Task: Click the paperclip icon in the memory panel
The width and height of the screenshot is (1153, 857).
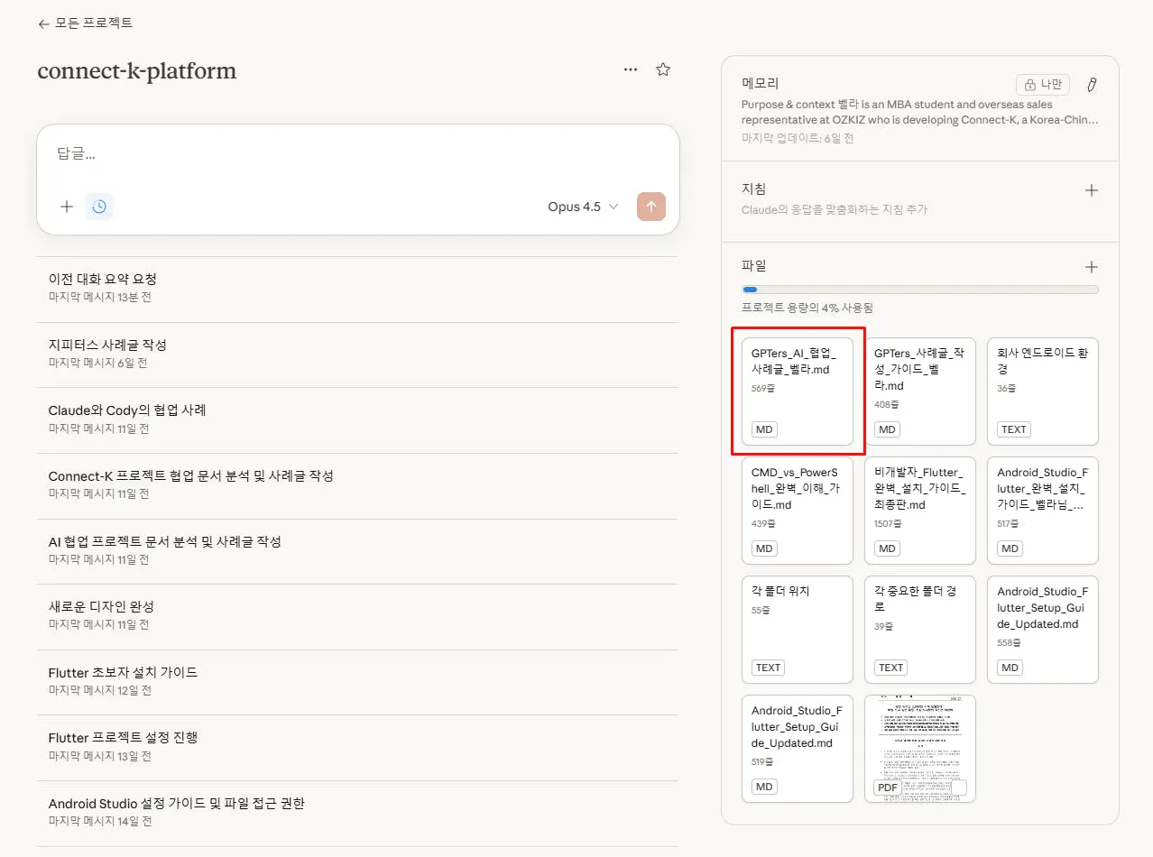Action: pos(1091,84)
